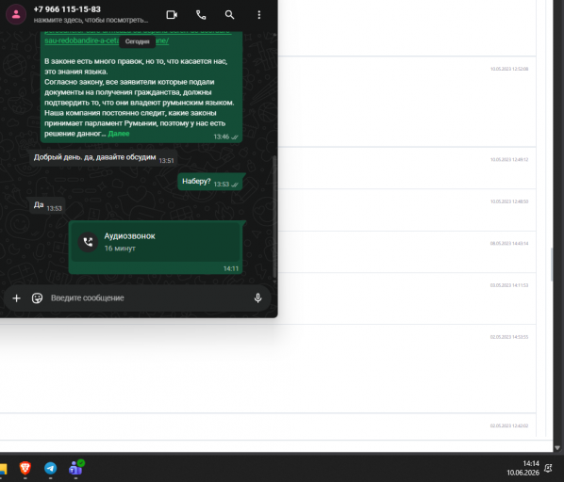Select the 'Да' reply at 13:53
The height and width of the screenshot is (482, 564).
click(x=47, y=205)
